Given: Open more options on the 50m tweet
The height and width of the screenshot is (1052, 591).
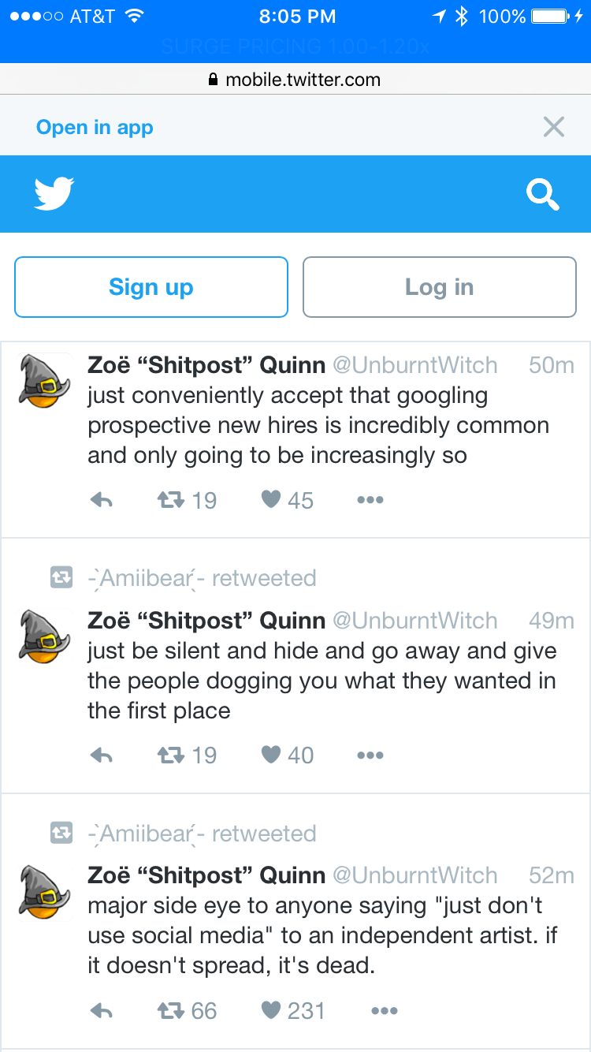Looking at the screenshot, I should (370, 500).
